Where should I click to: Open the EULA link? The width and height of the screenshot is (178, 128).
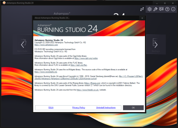click(51, 107)
